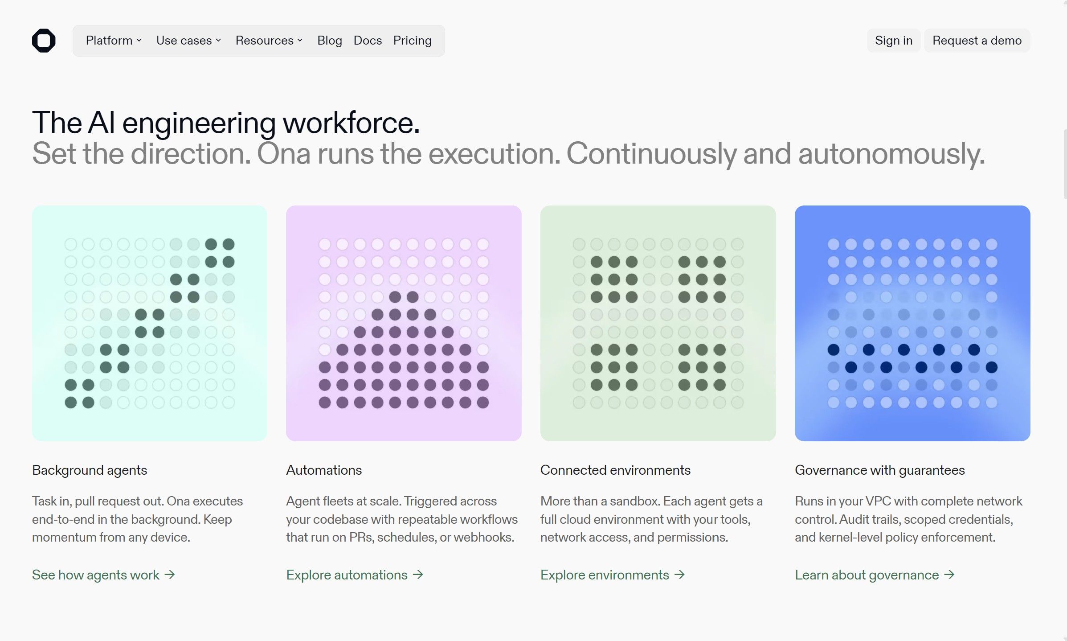This screenshot has width=1067, height=641.
Task: Click the Automations heading
Action: click(x=324, y=470)
